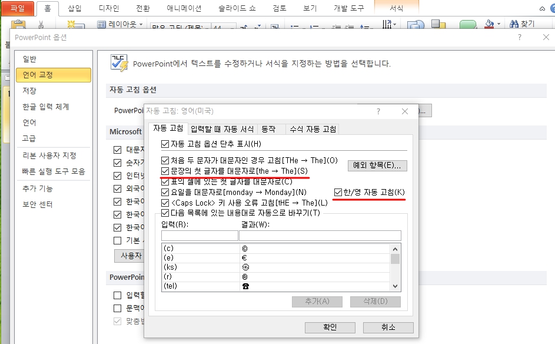Click the replacement list scroll up arrow
The height and width of the screenshot is (344, 555).
396,249
